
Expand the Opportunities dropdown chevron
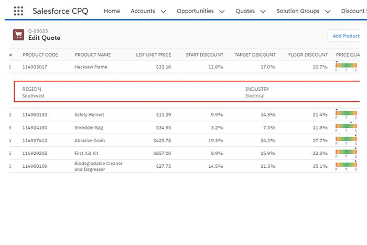coord(222,11)
